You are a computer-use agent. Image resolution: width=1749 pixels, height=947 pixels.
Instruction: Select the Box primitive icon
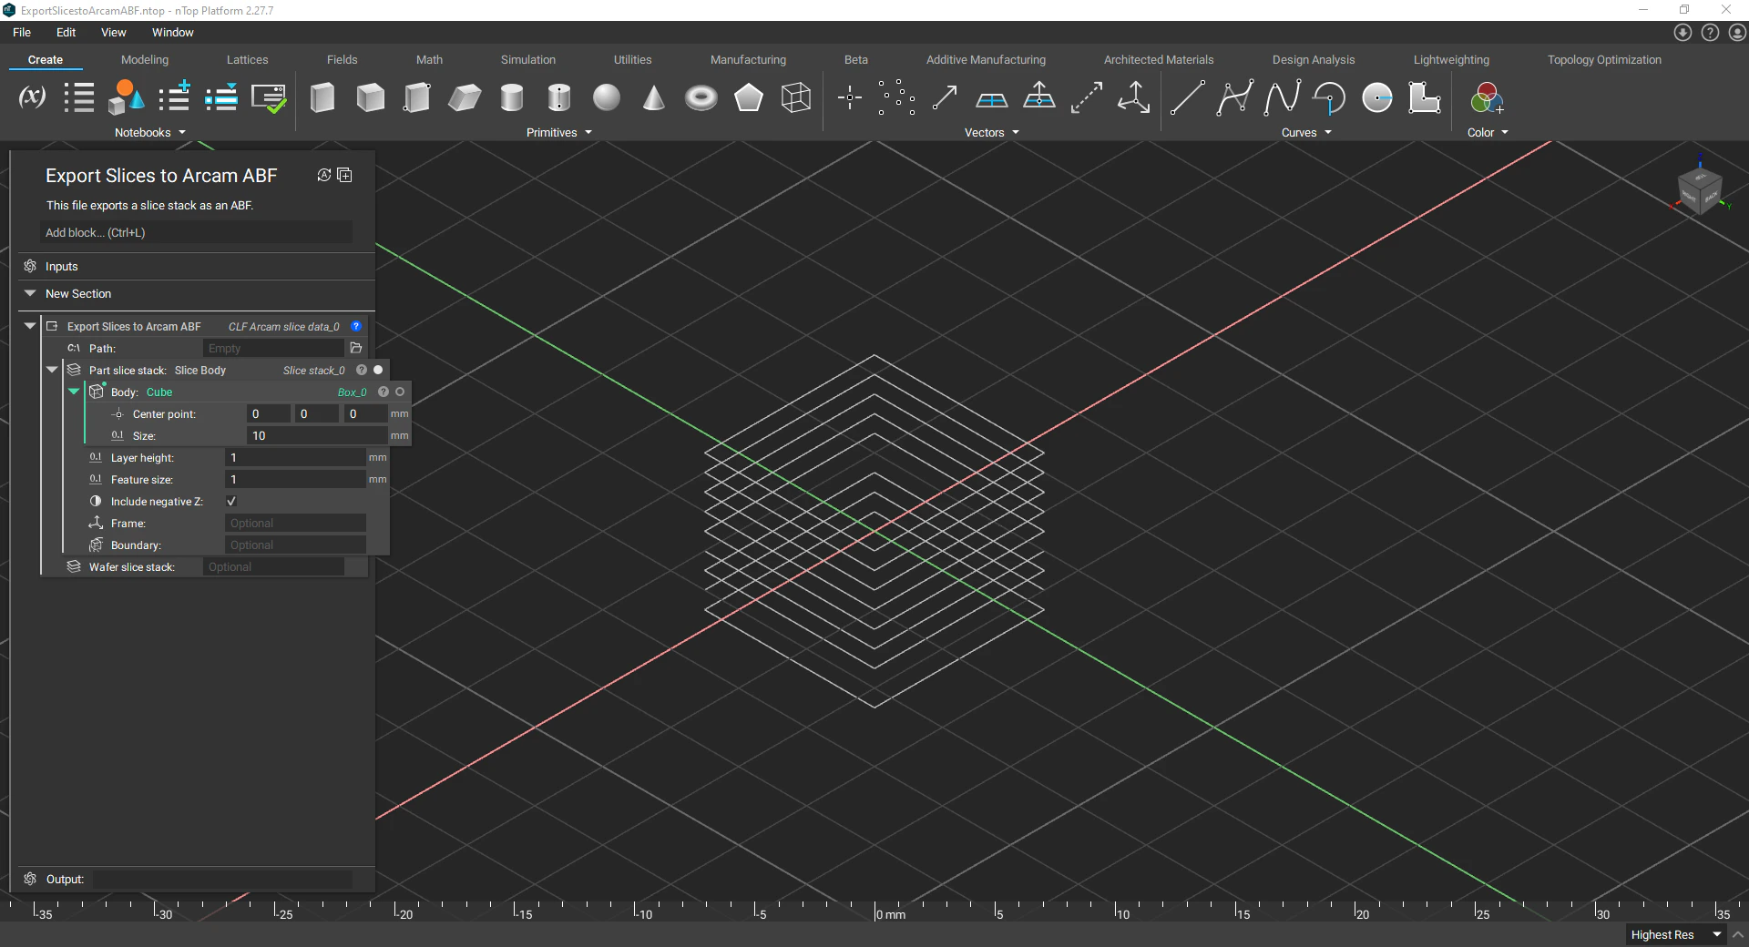tap(322, 97)
